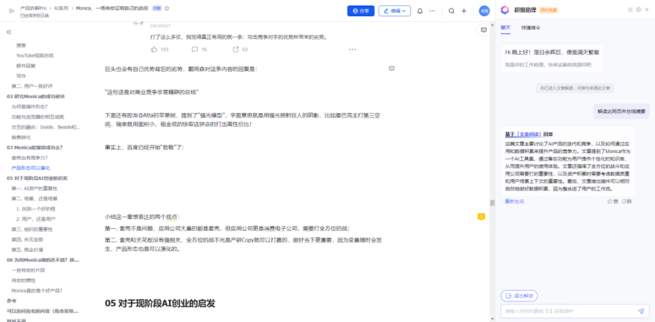This screenshot has width=655, height=322.
Task: Go to outline heading 参考
Action: click(12, 301)
